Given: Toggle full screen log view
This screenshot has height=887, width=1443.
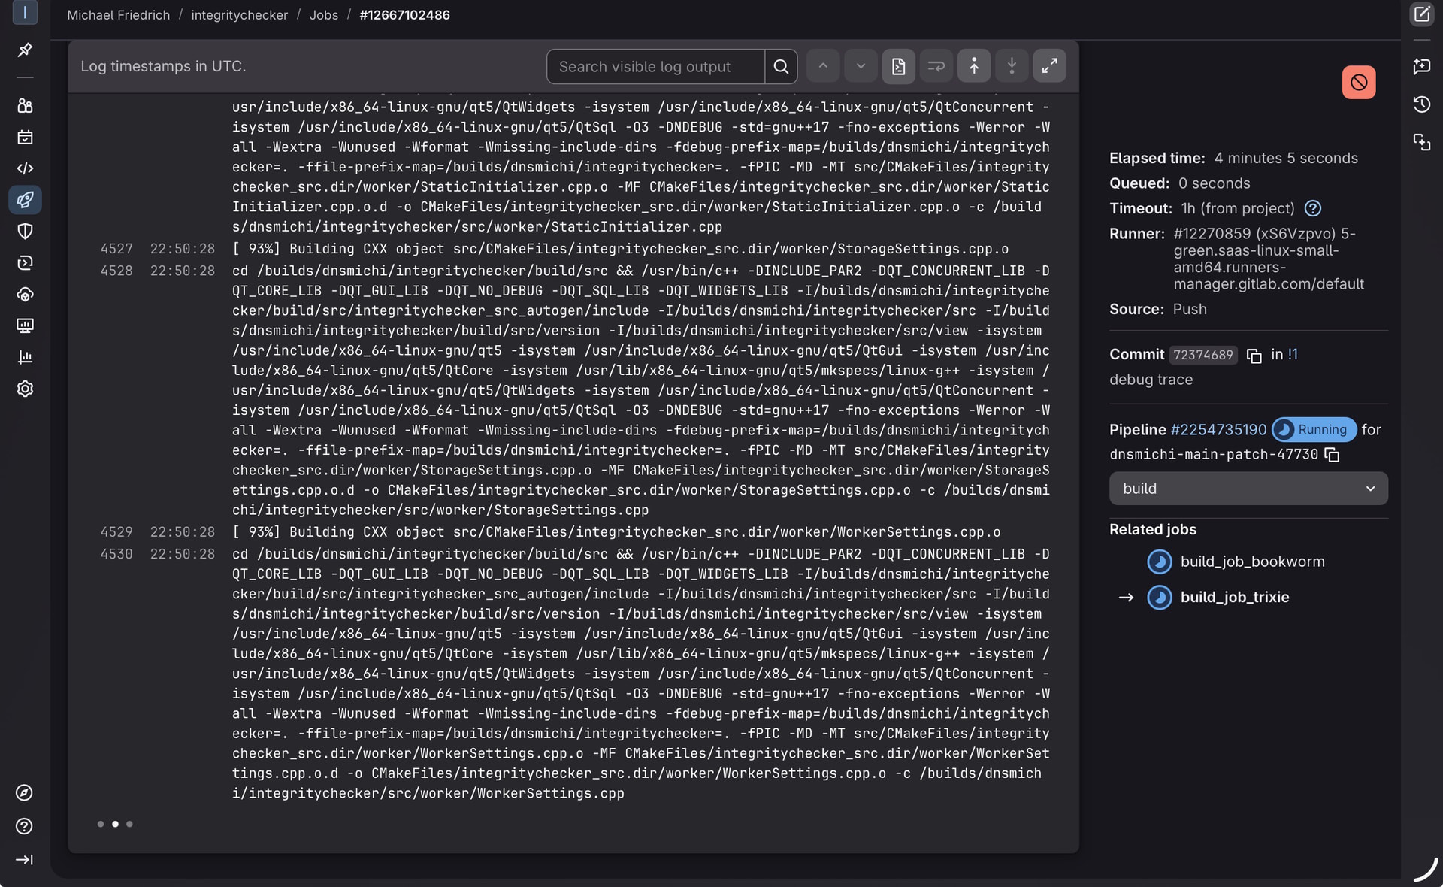Looking at the screenshot, I should point(1049,66).
